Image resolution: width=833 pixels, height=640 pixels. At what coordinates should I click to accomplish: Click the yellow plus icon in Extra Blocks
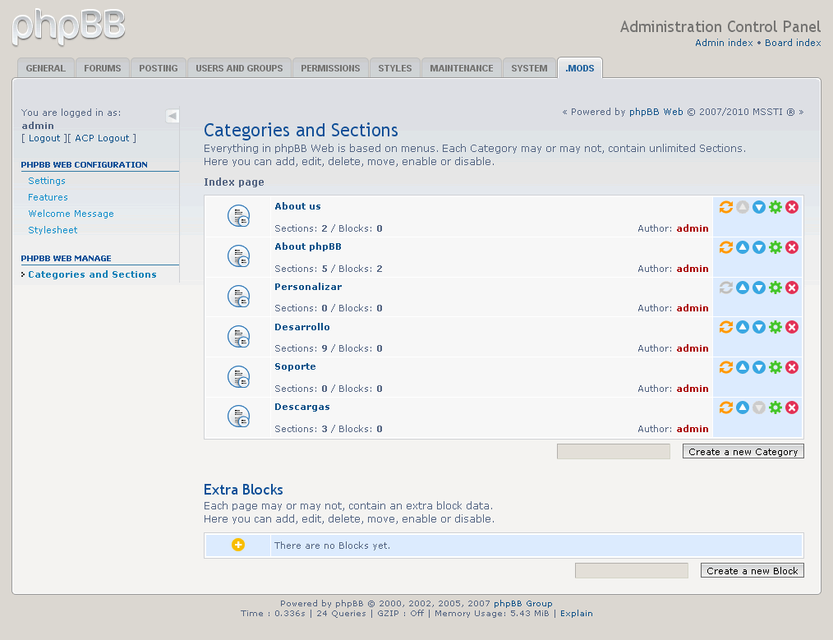coord(238,545)
